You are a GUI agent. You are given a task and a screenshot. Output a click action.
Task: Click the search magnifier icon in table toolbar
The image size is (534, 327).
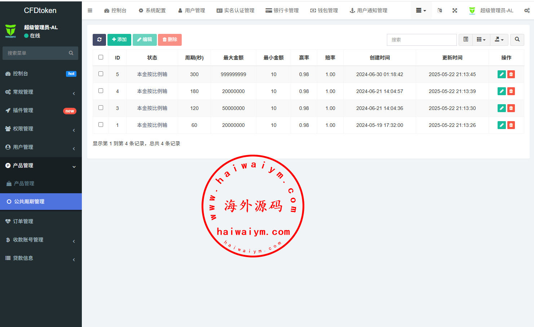pyautogui.click(x=517, y=40)
